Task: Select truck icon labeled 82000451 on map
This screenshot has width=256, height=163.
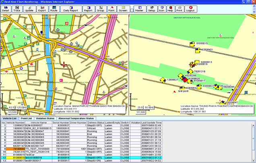Action: click(x=198, y=50)
